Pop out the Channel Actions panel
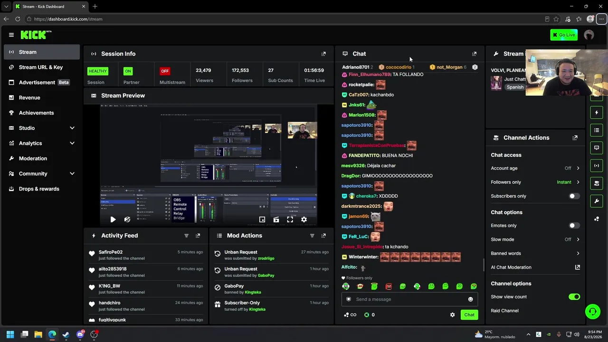The image size is (608, 342). click(575, 138)
